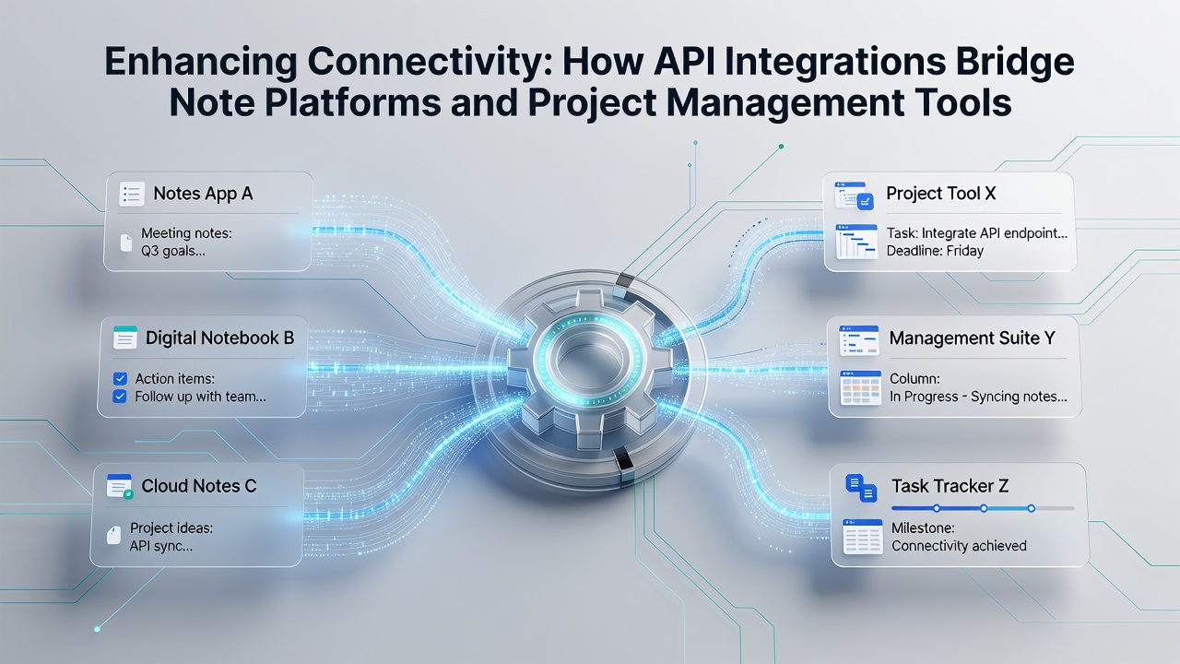Image resolution: width=1180 pixels, height=664 pixels.
Task: Click the Integrate API endpoint task text
Action: 976,233
